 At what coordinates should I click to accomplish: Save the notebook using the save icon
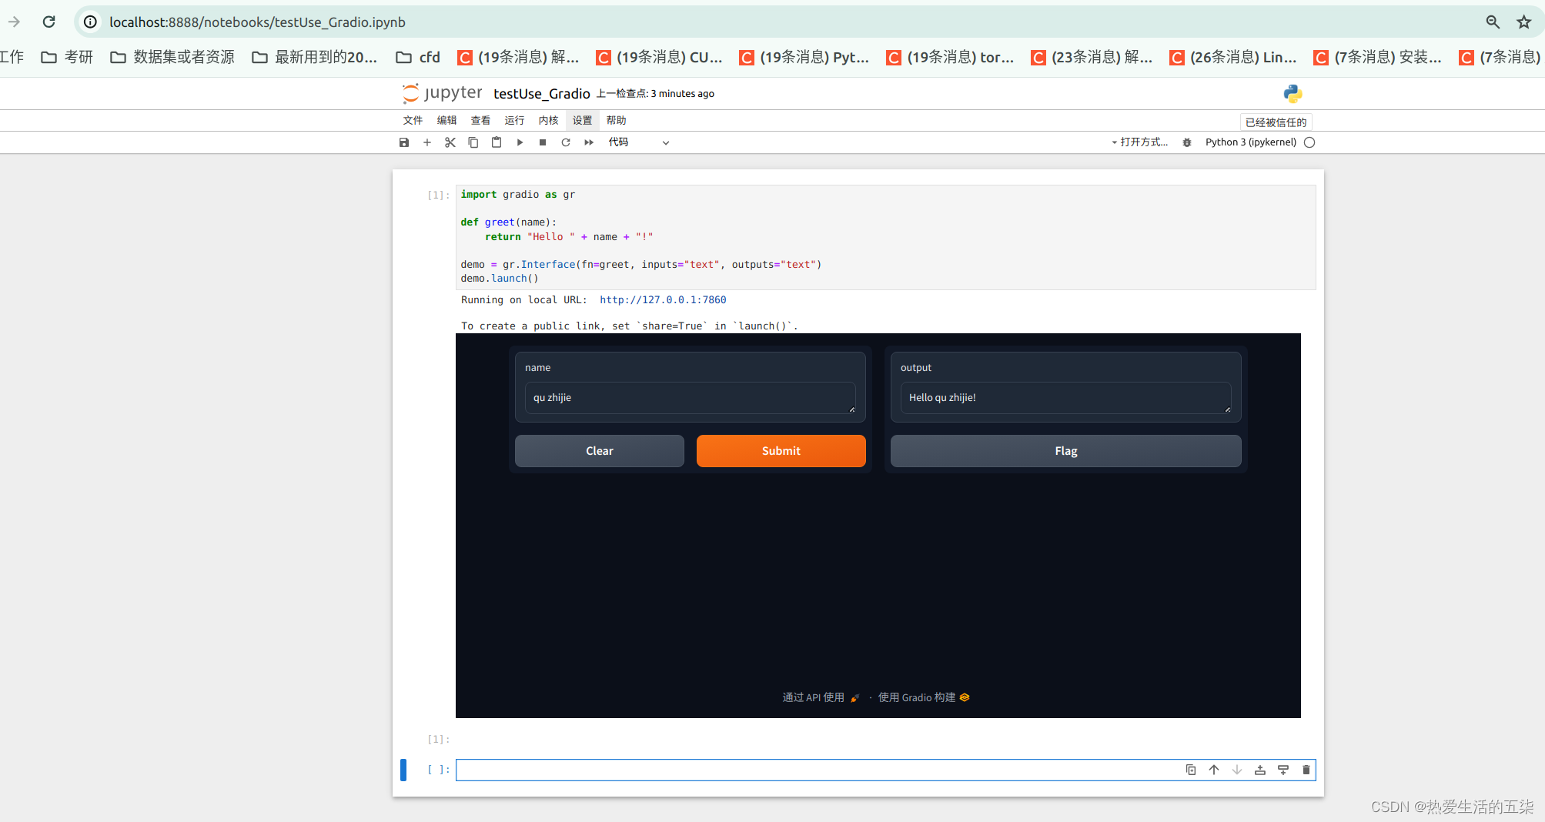pos(404,142)
